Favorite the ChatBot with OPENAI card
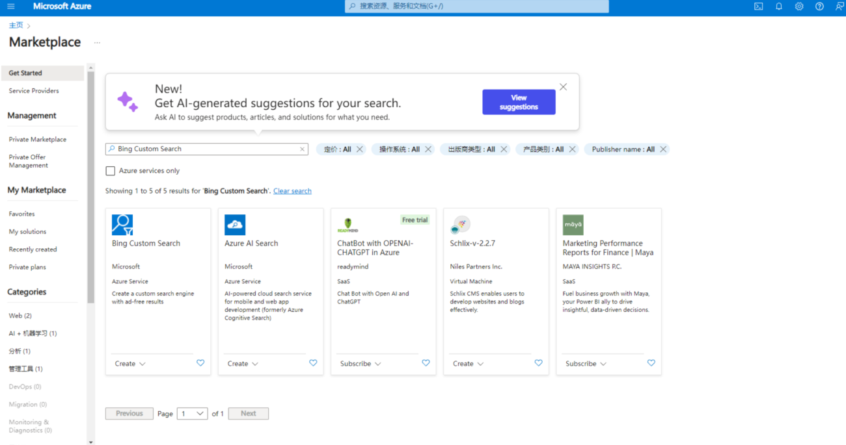 tap(426, 363)
